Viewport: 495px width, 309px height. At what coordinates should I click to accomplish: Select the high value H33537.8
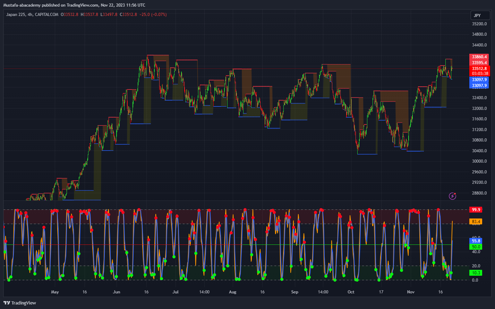(89, 15)
